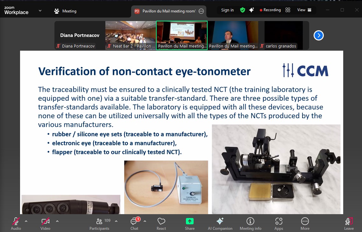Open AI Companion from the toolbar

(220, 223)
